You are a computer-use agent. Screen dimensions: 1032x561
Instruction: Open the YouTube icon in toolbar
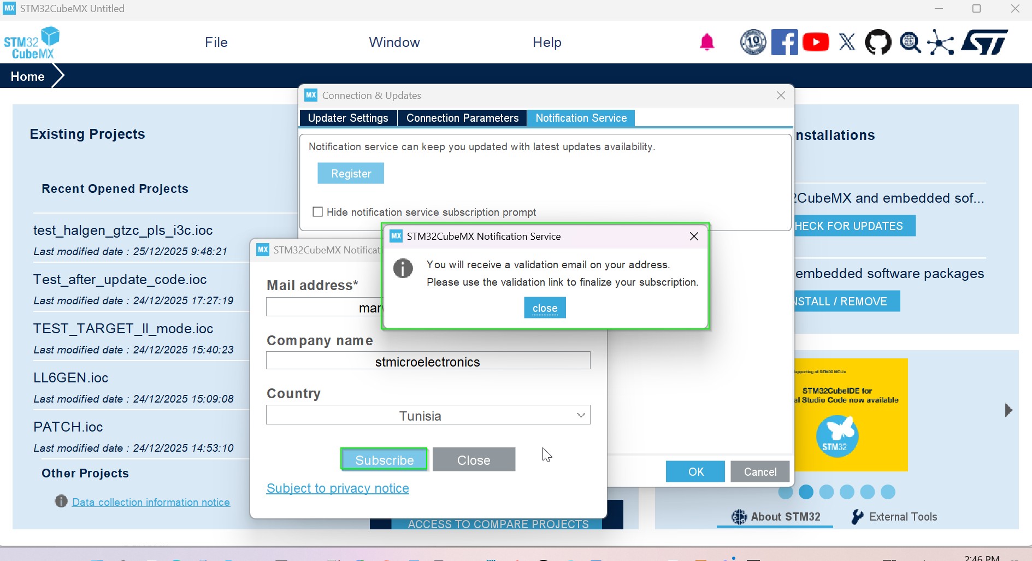[816, 42]
